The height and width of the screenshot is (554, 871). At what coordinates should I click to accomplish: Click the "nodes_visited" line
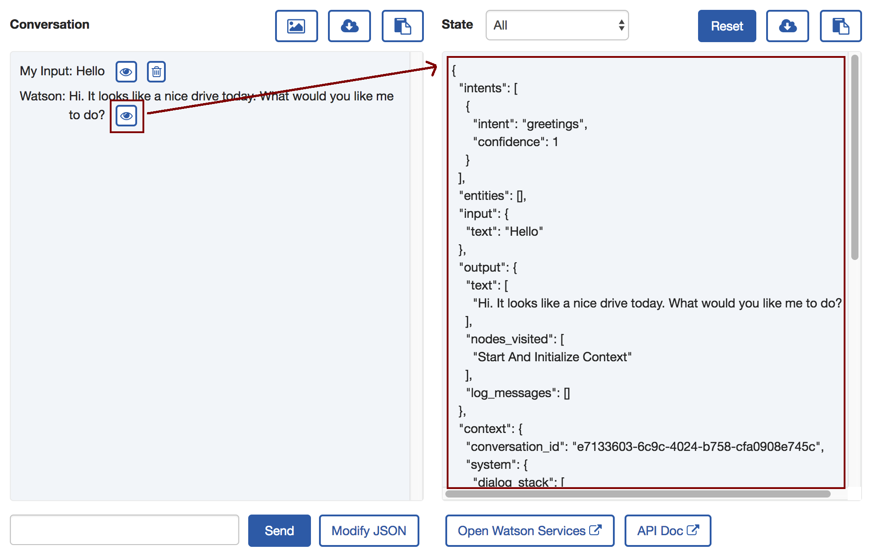(515, 339)
